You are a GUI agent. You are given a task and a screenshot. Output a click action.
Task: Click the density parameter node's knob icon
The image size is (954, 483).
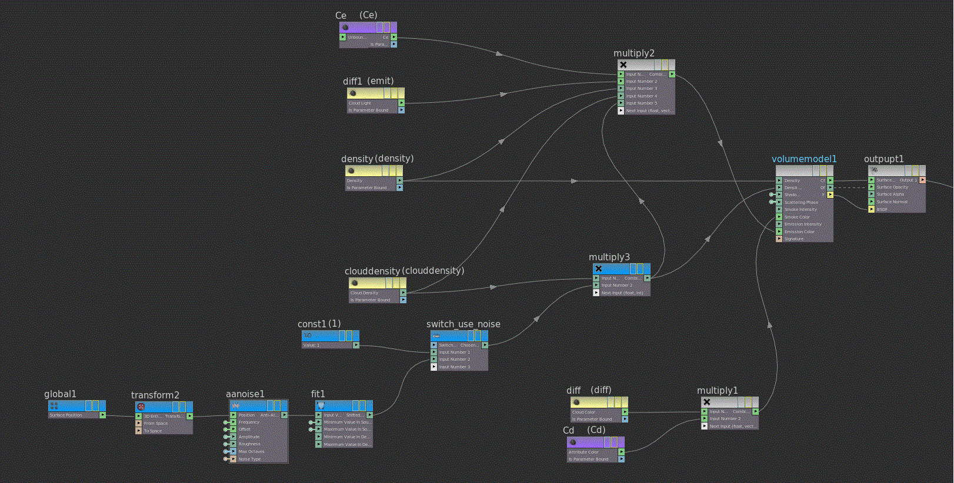tap(352, 171)
